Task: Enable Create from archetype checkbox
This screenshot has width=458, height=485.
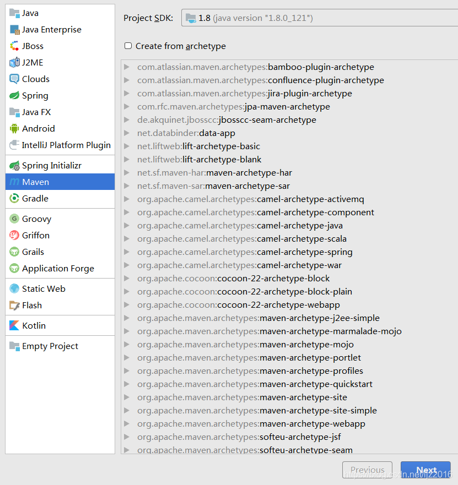Action: click(x=128, y=46)
